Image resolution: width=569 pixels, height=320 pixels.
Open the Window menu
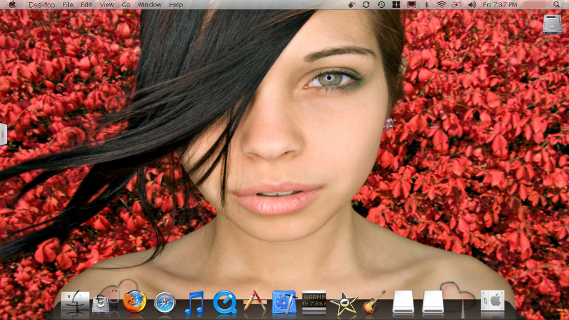149,4
